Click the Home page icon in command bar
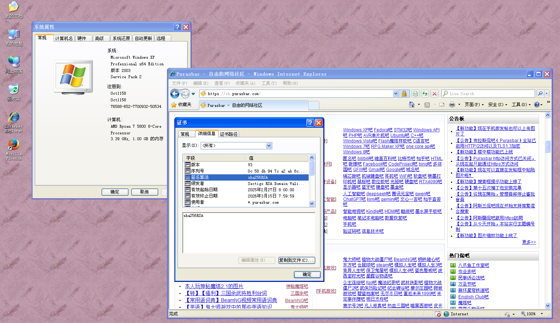The image size is (560, 323). (x=412, y=105)
